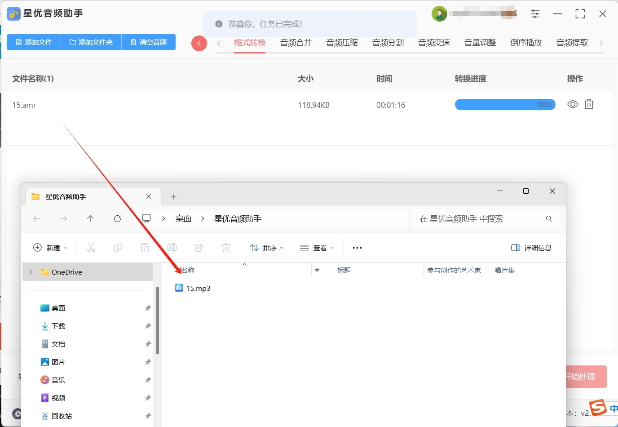Click the Rename icon

172,248
